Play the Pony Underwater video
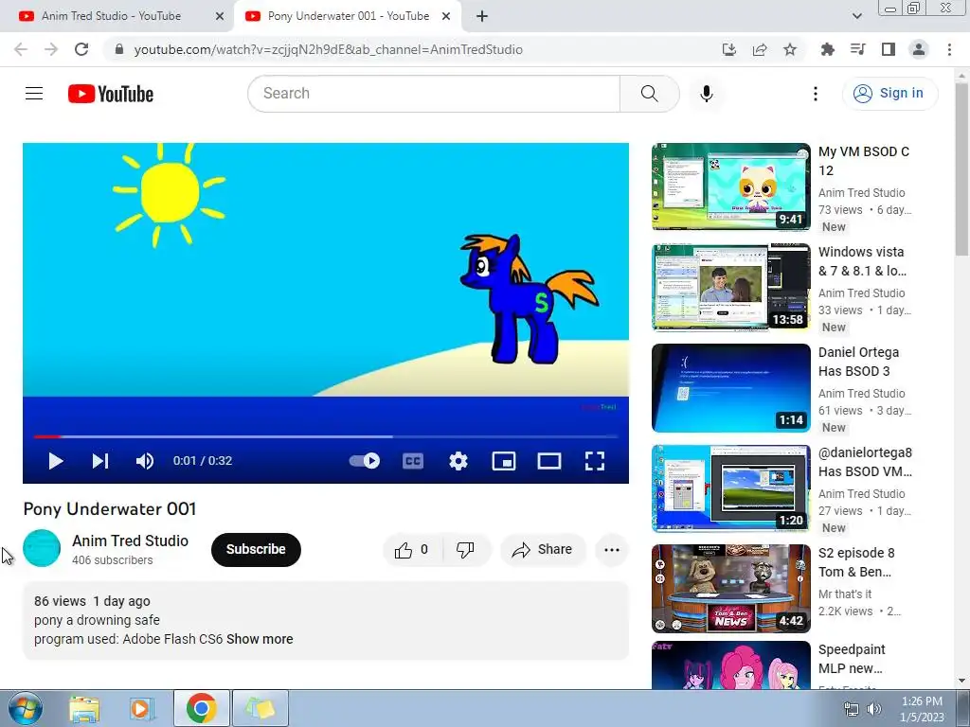Viewport: 970px width, 727px height. point(56,461)
